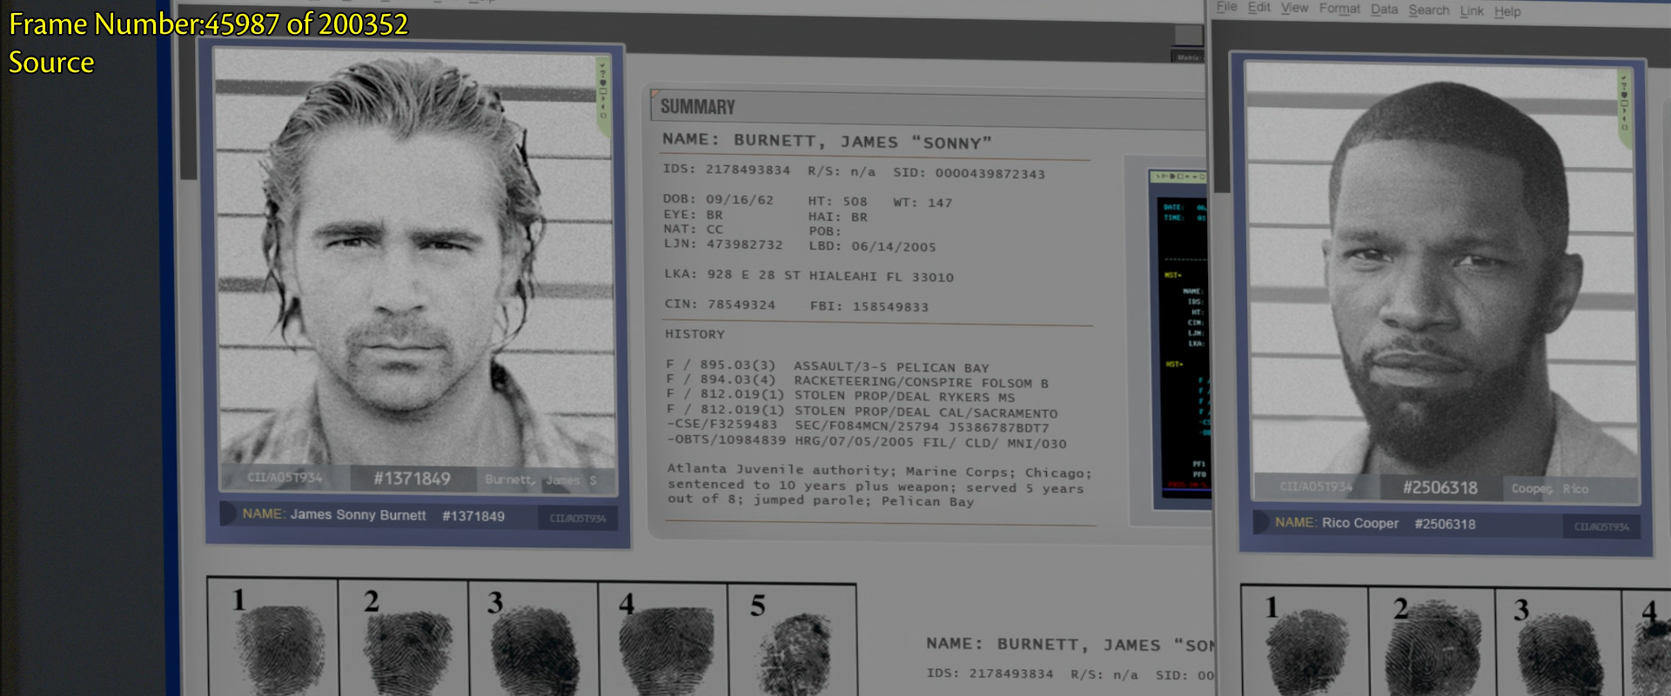Click FBI: 158549833 field
Screen dimensions: 1671x696
pyautogui.click(x=869, y=306)
